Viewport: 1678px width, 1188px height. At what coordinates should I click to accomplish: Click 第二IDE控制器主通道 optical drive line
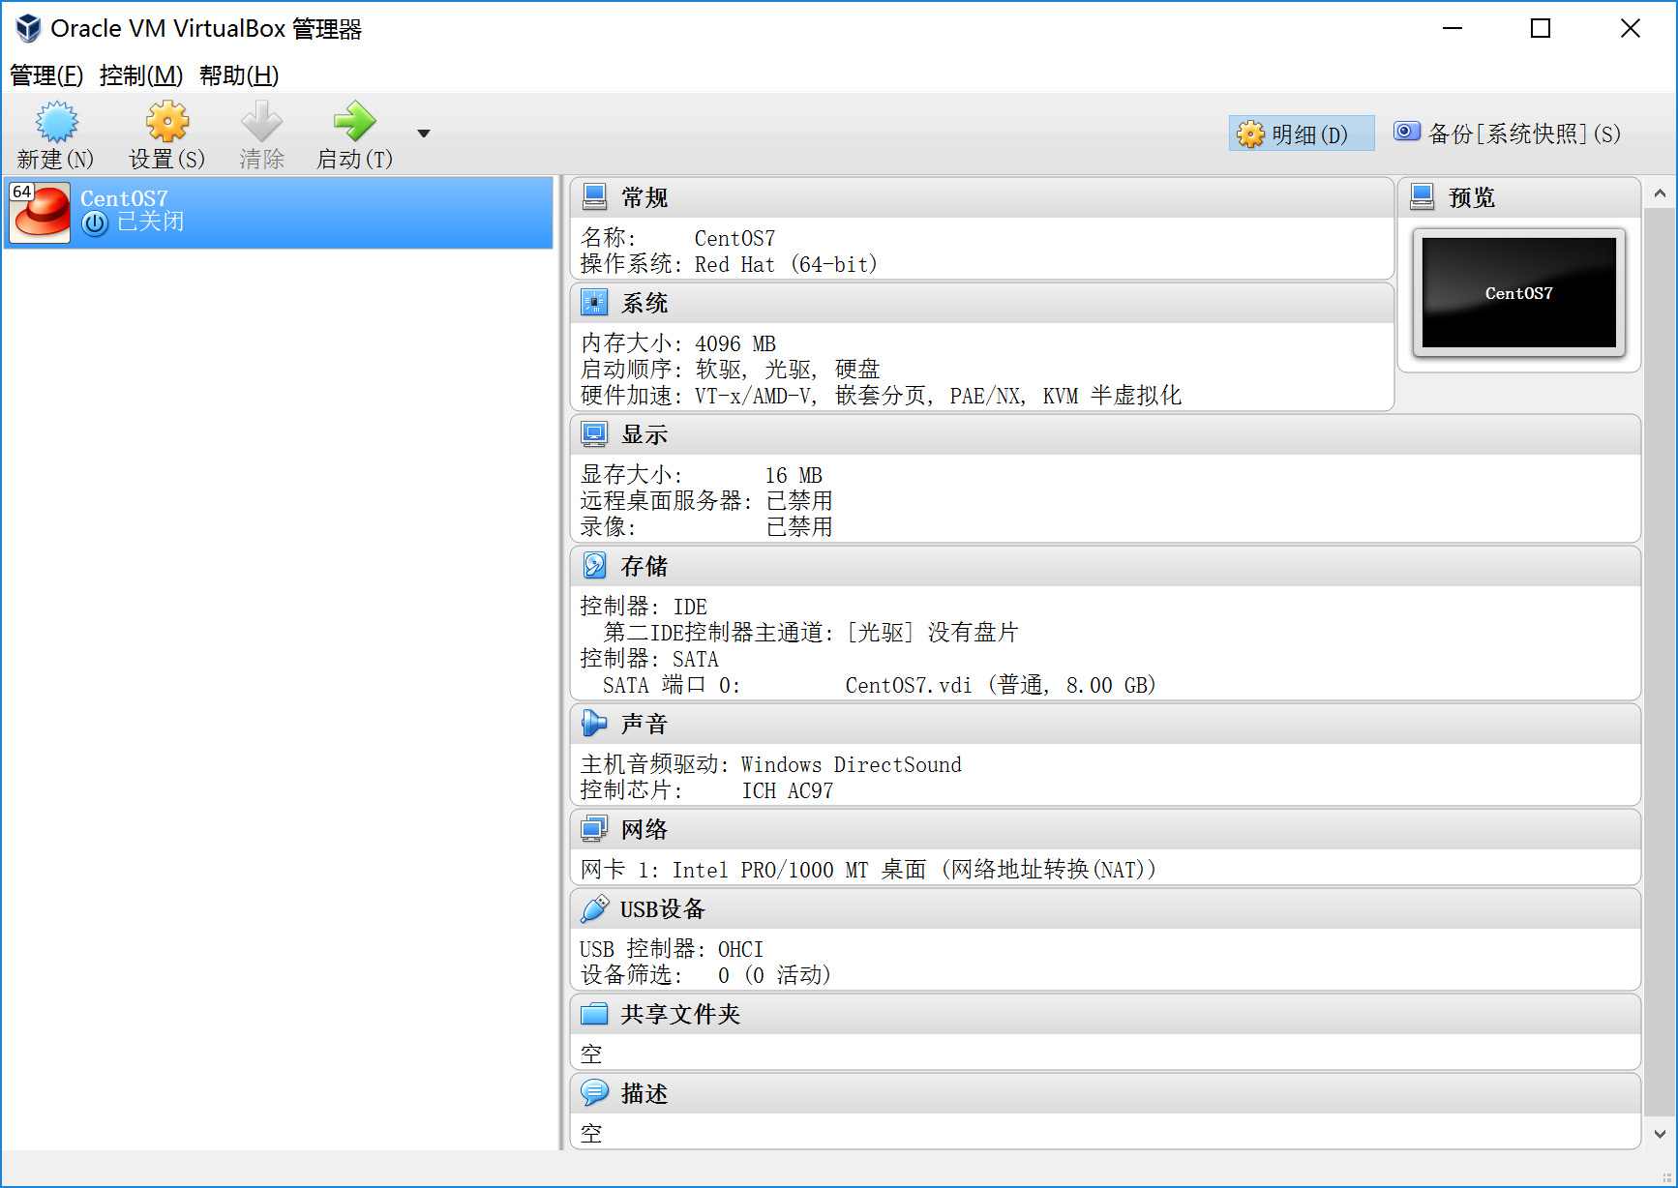[811, 633]
